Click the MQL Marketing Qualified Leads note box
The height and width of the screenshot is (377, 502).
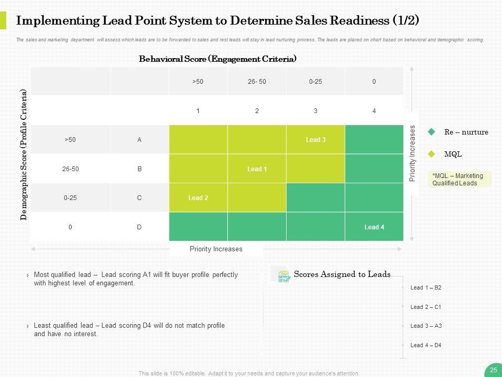pos(460,179)
